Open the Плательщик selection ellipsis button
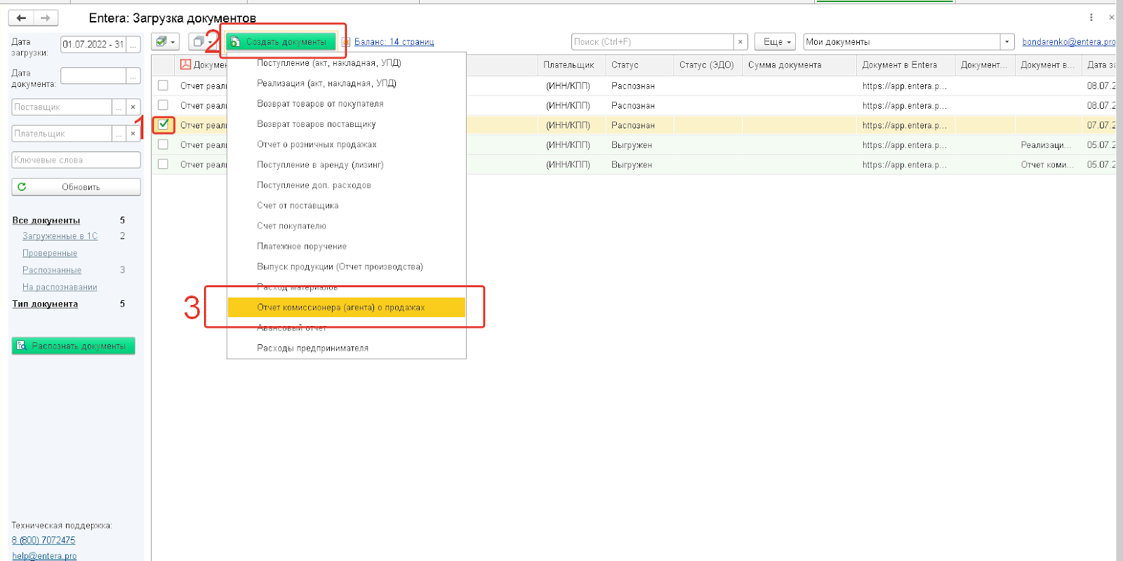1123x561 pixels. tap(119, 133)
